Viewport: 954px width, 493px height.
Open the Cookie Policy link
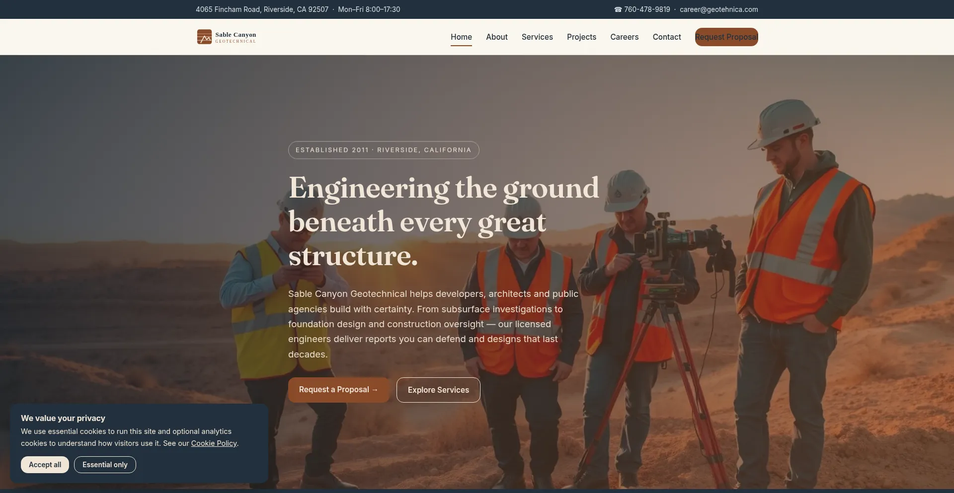pyautogui.click(x=214, y=443)
